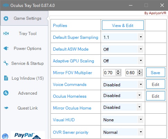Click the Advanced gauge icon
Image resolution: width=168 pixels, height=139 pixels.
[x=6, y=93]
